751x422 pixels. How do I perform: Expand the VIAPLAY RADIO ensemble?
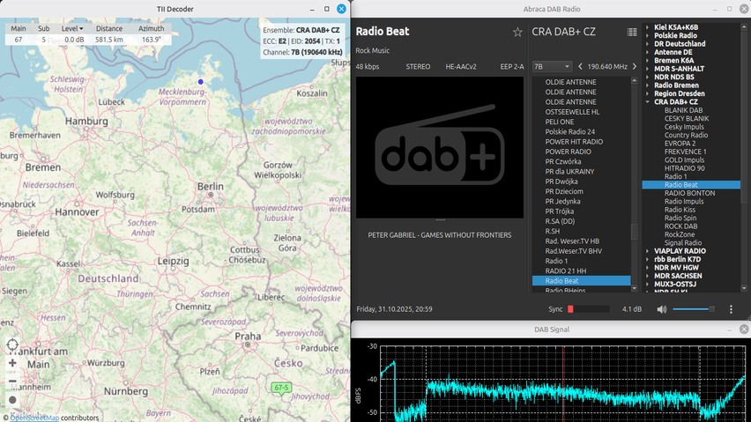tap(646, 251)
